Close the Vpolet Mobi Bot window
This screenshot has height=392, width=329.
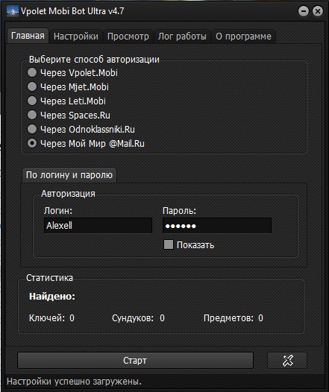[x=318, y=11]
